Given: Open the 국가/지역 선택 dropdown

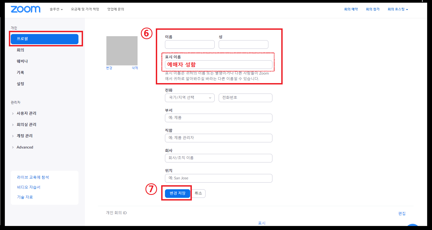Looking at the screenshot, I should (190, 98).
